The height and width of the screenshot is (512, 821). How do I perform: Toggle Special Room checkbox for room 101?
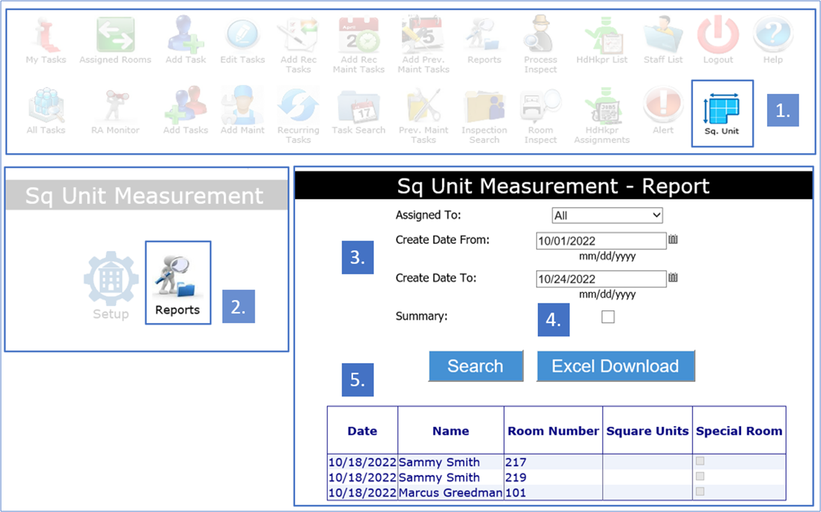(700, 492)
